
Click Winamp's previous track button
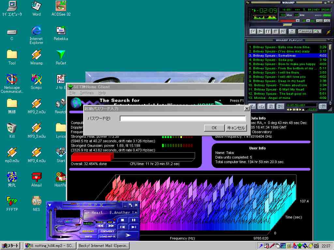[x=253, y=32]
